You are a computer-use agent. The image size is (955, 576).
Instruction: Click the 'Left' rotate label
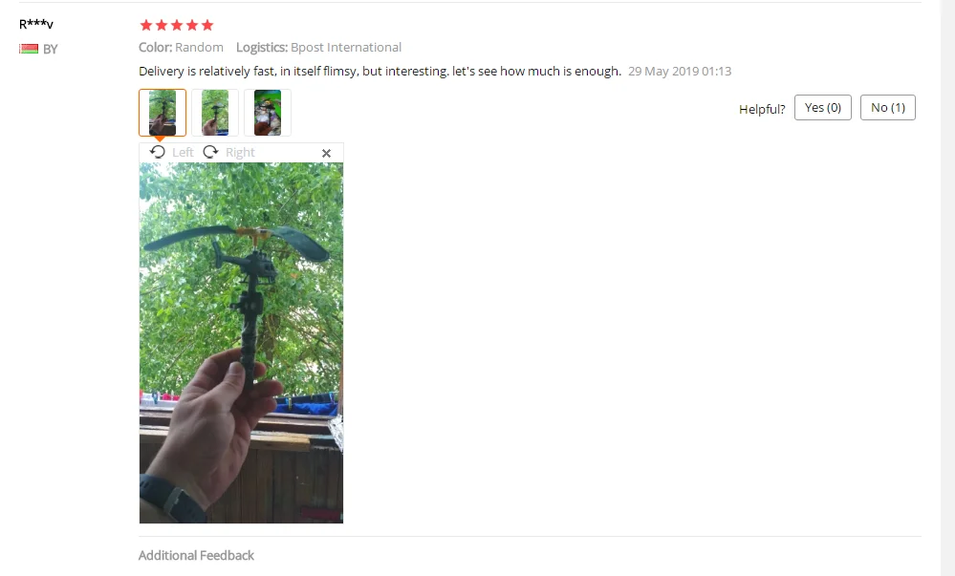(x=183, y=152)
